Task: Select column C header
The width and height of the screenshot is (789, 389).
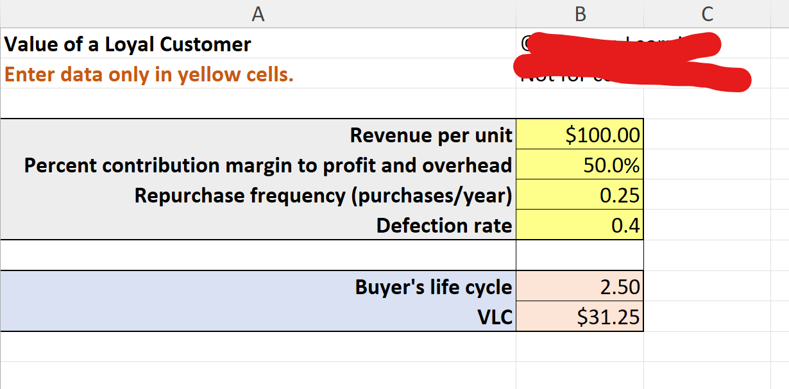Action: coord(706,13)
